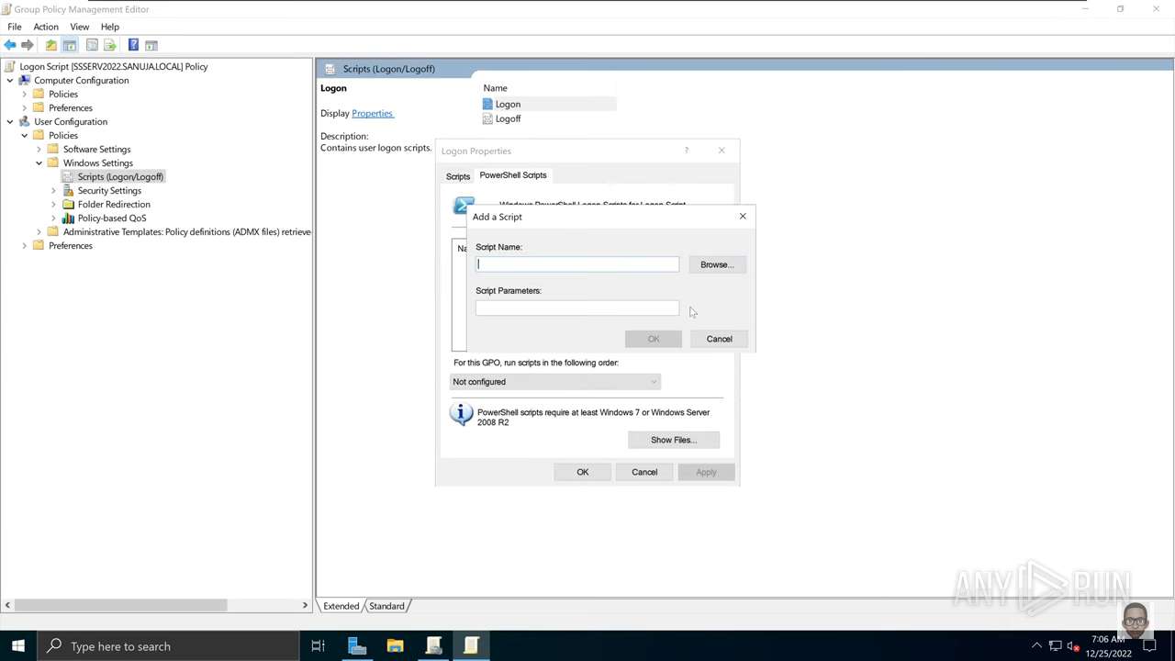The width and height of the screenshot is (1175, 661).
Task: Collapse the User Configuration node
Action: pos(10,121)
